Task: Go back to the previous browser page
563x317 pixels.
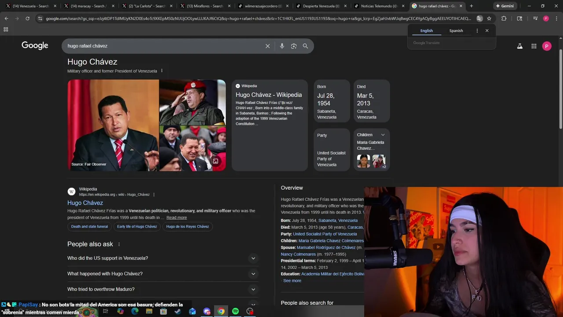Action: (6, 18)
